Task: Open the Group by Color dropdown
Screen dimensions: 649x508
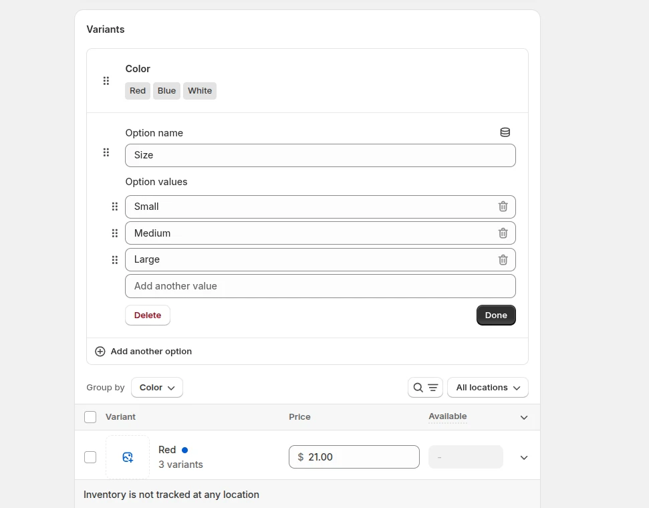Action: coord(157,388)
